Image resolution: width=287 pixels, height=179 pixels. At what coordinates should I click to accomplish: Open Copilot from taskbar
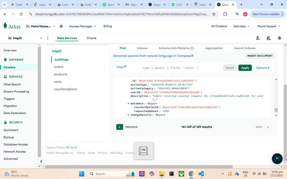152,174
